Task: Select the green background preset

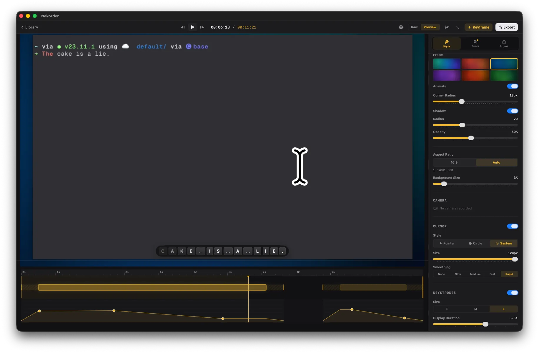Action: coord(504,76)
